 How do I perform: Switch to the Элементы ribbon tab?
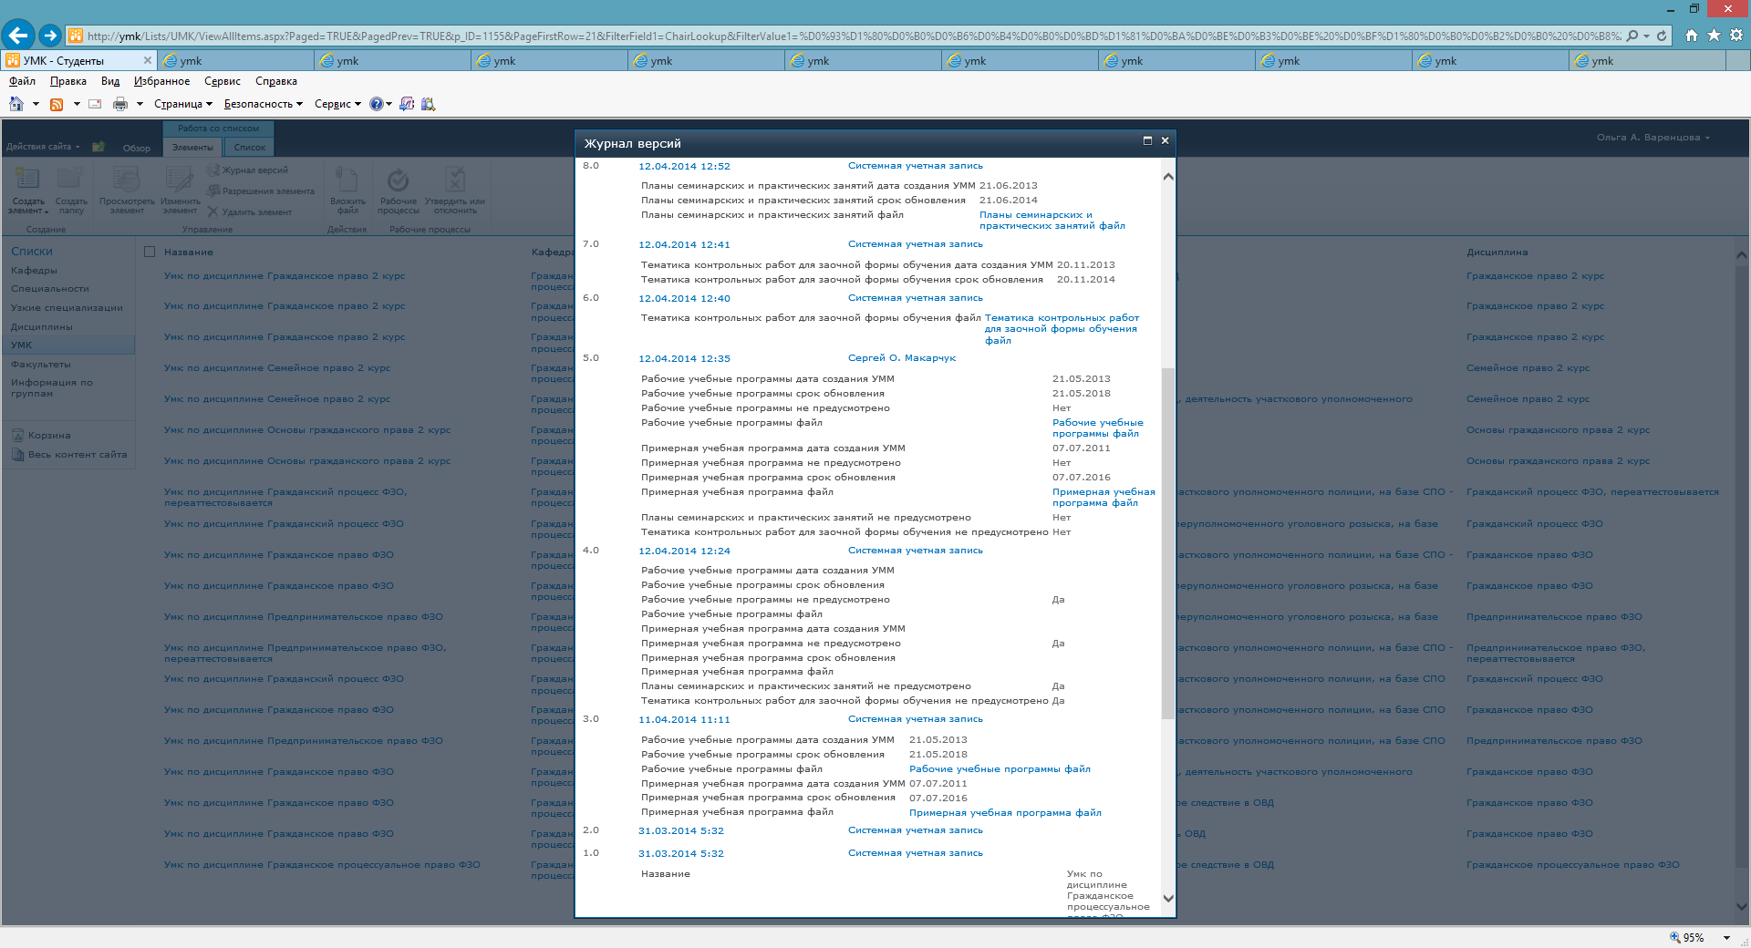coord(192,147)
